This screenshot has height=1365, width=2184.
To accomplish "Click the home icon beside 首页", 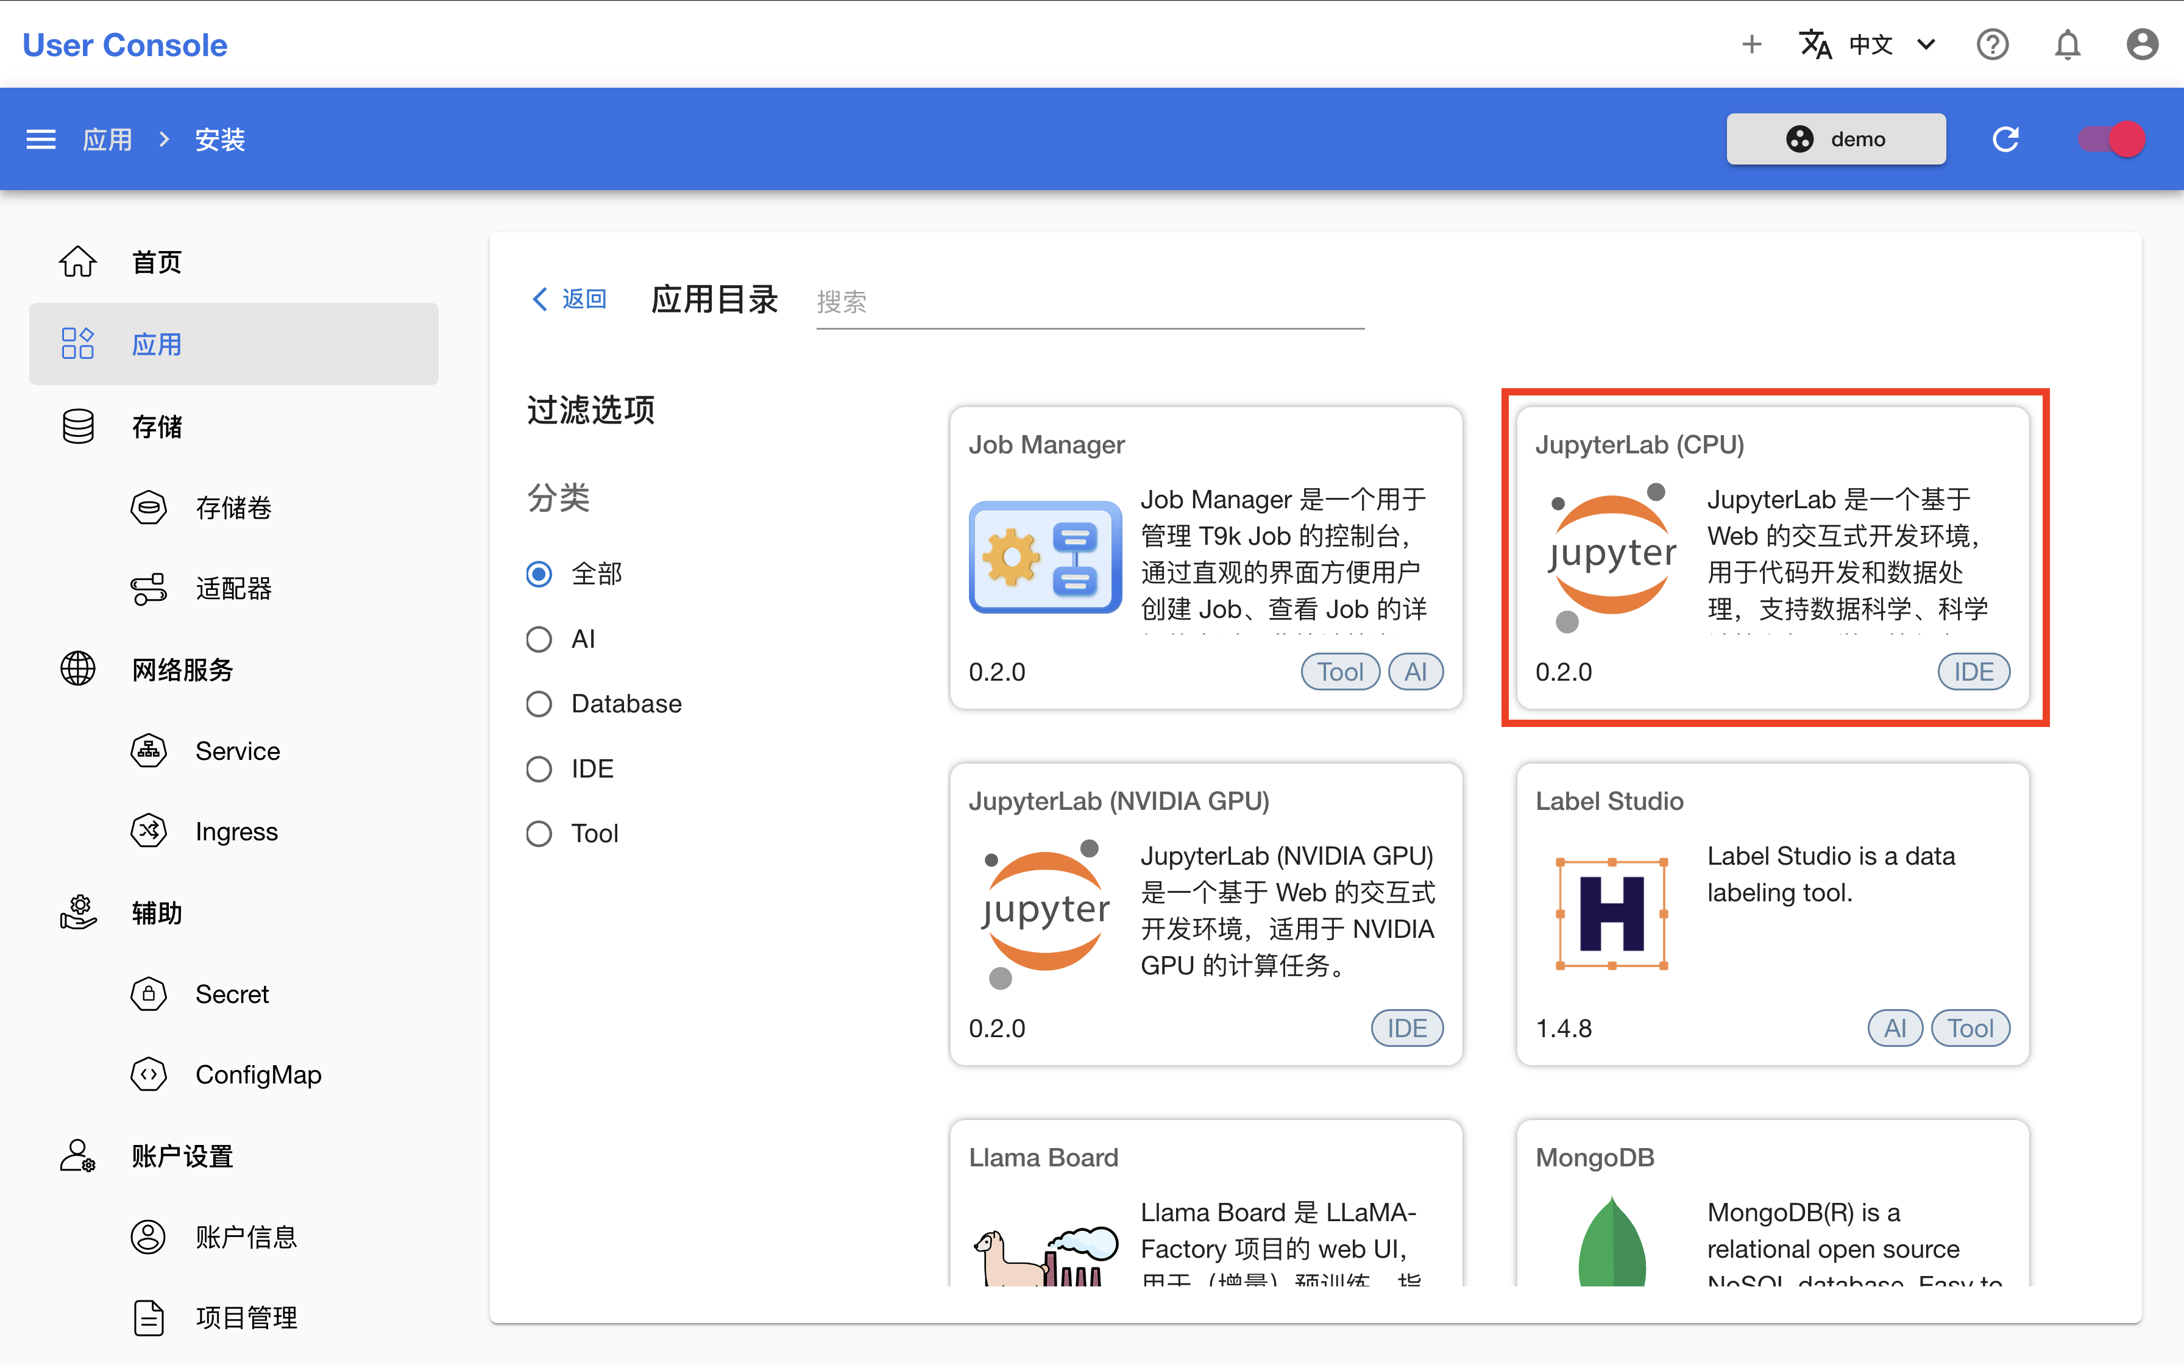I will pos(77,262).
